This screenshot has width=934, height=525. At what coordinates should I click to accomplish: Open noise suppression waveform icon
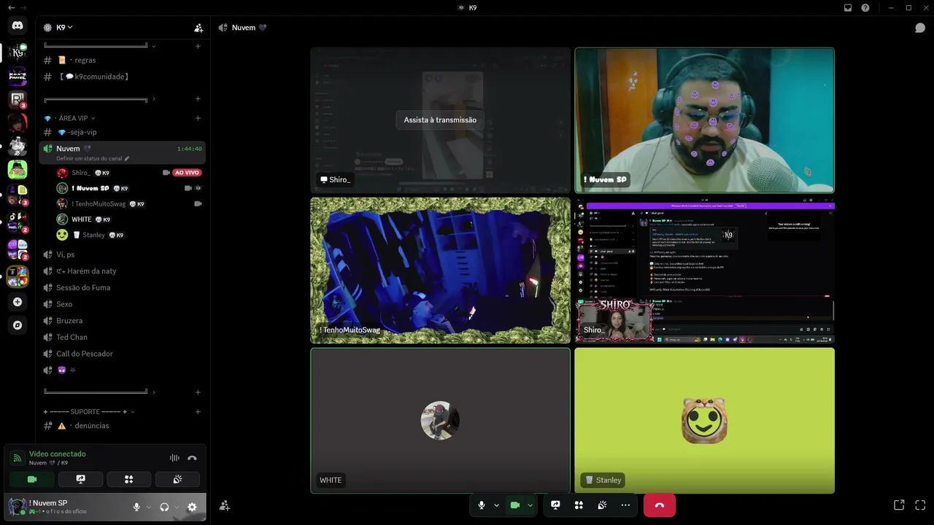tap(174, 458)
